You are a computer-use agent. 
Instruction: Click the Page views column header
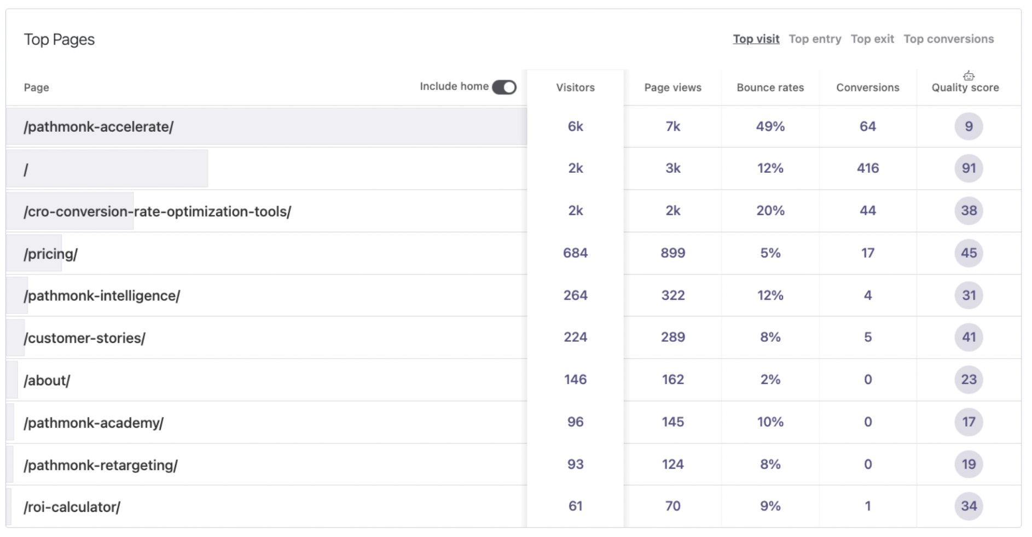click(673, 87)
